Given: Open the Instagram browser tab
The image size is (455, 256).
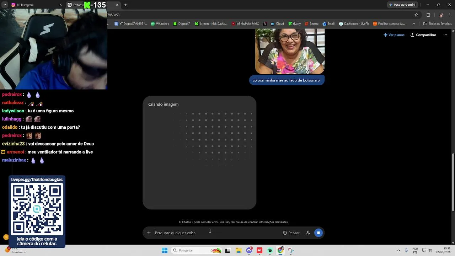Looking at the screenshot, I should point(36,5).
